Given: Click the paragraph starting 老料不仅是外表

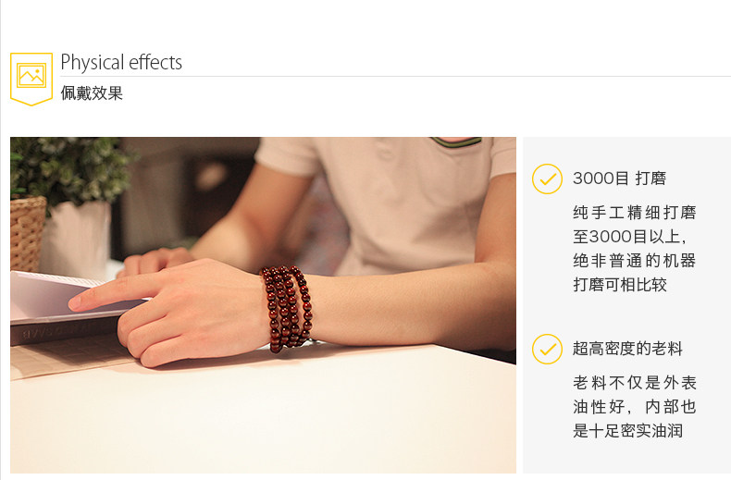Looking at the screenshot, I should pyautogui.click(x=635, y=407).
